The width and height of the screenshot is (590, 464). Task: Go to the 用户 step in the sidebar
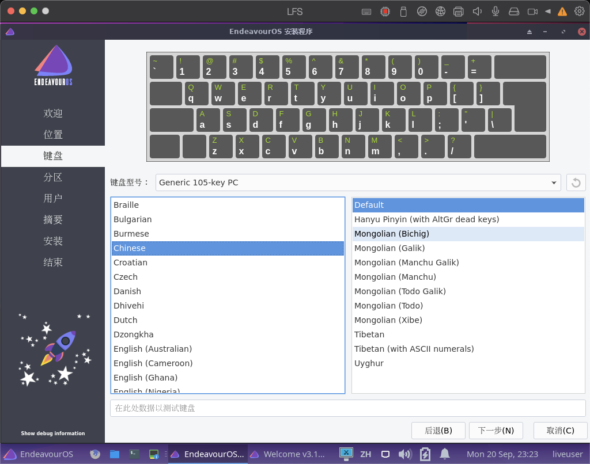52,199
